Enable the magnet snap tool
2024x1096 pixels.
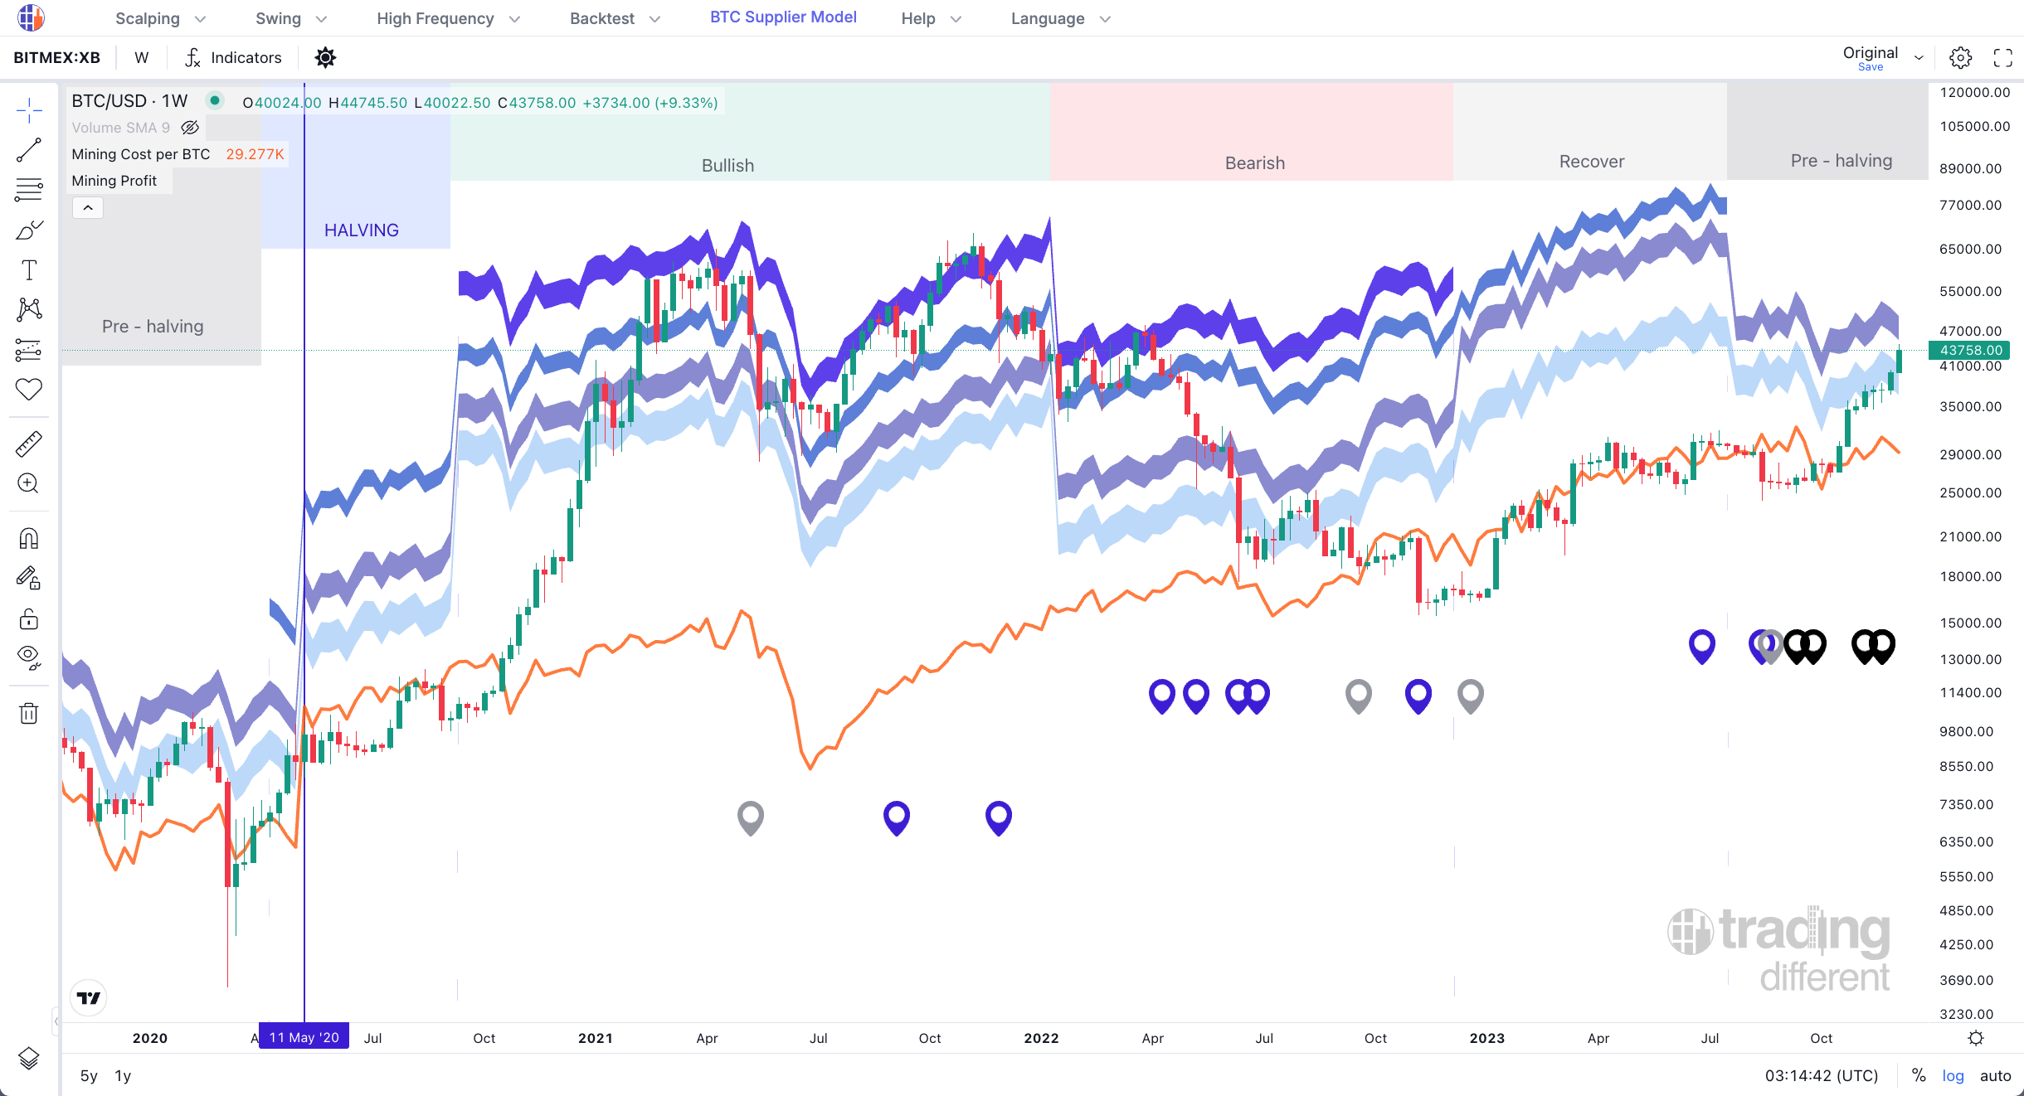click(29, 538)
